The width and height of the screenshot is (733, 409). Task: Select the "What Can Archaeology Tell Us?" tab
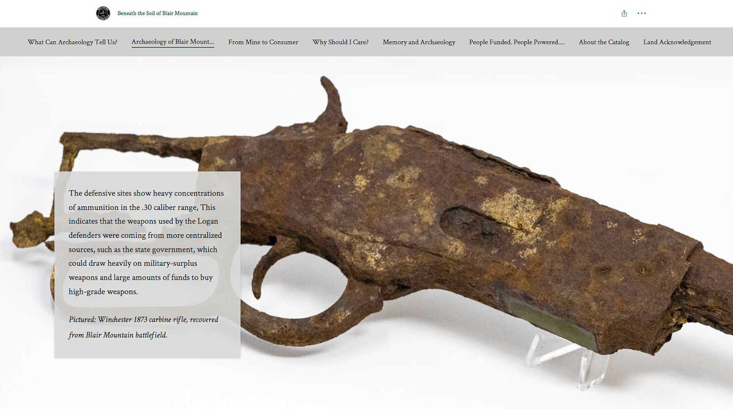click(72, 42)
